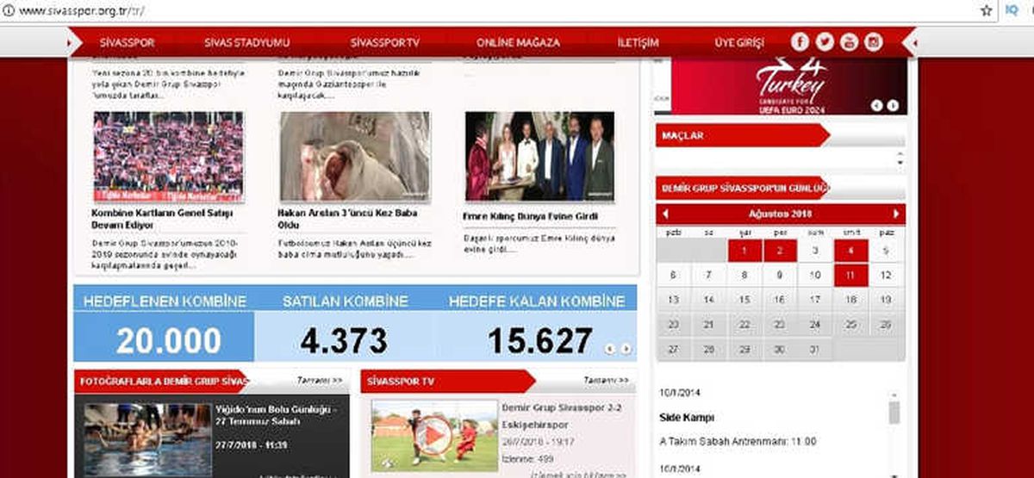The height and width of the screenshot is (478, 1034).
Task: Open the YouTube icon in header
Action: pyautogui.click(x=850, y=41)
